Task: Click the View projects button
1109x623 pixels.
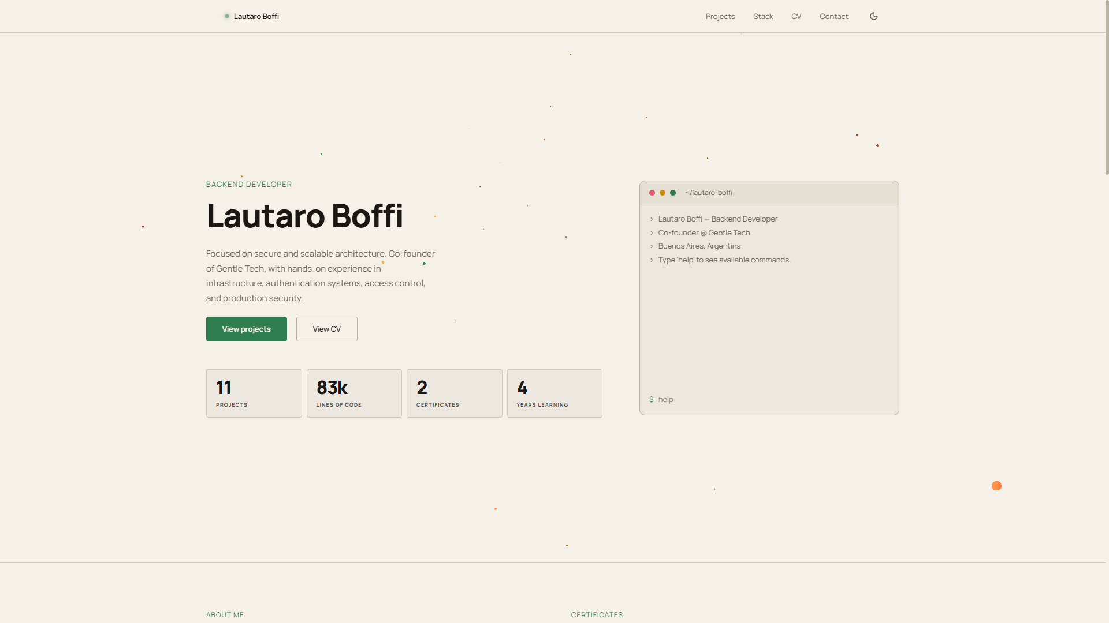Action: click(247, 329)
